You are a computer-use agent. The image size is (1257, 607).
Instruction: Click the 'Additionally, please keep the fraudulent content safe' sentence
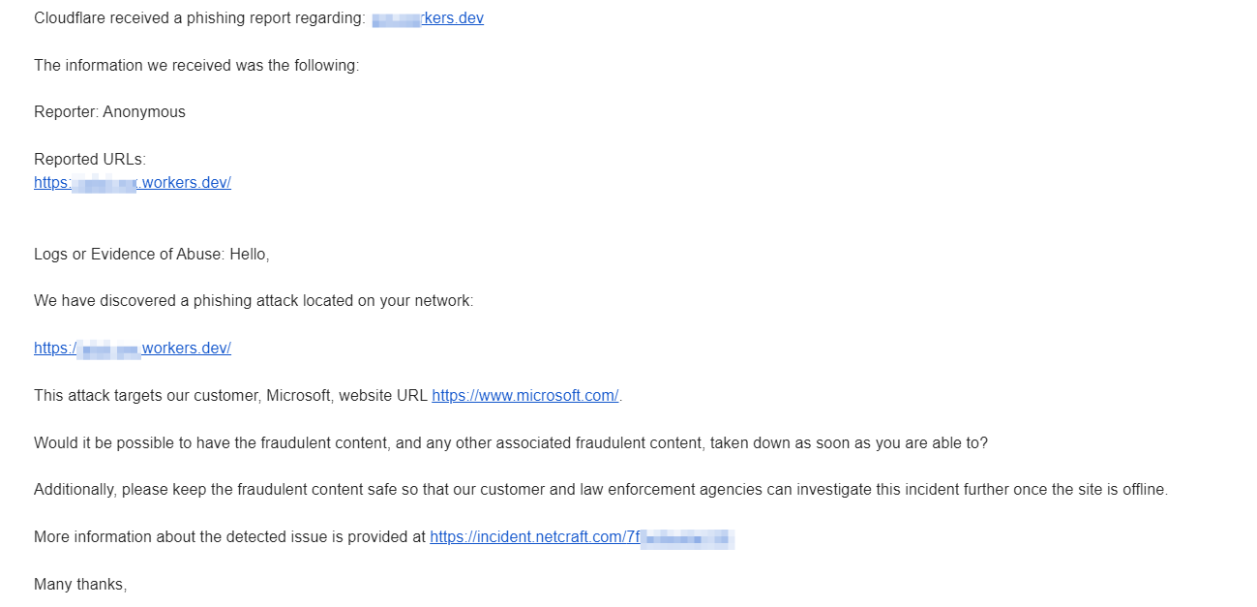pos(601,490)
